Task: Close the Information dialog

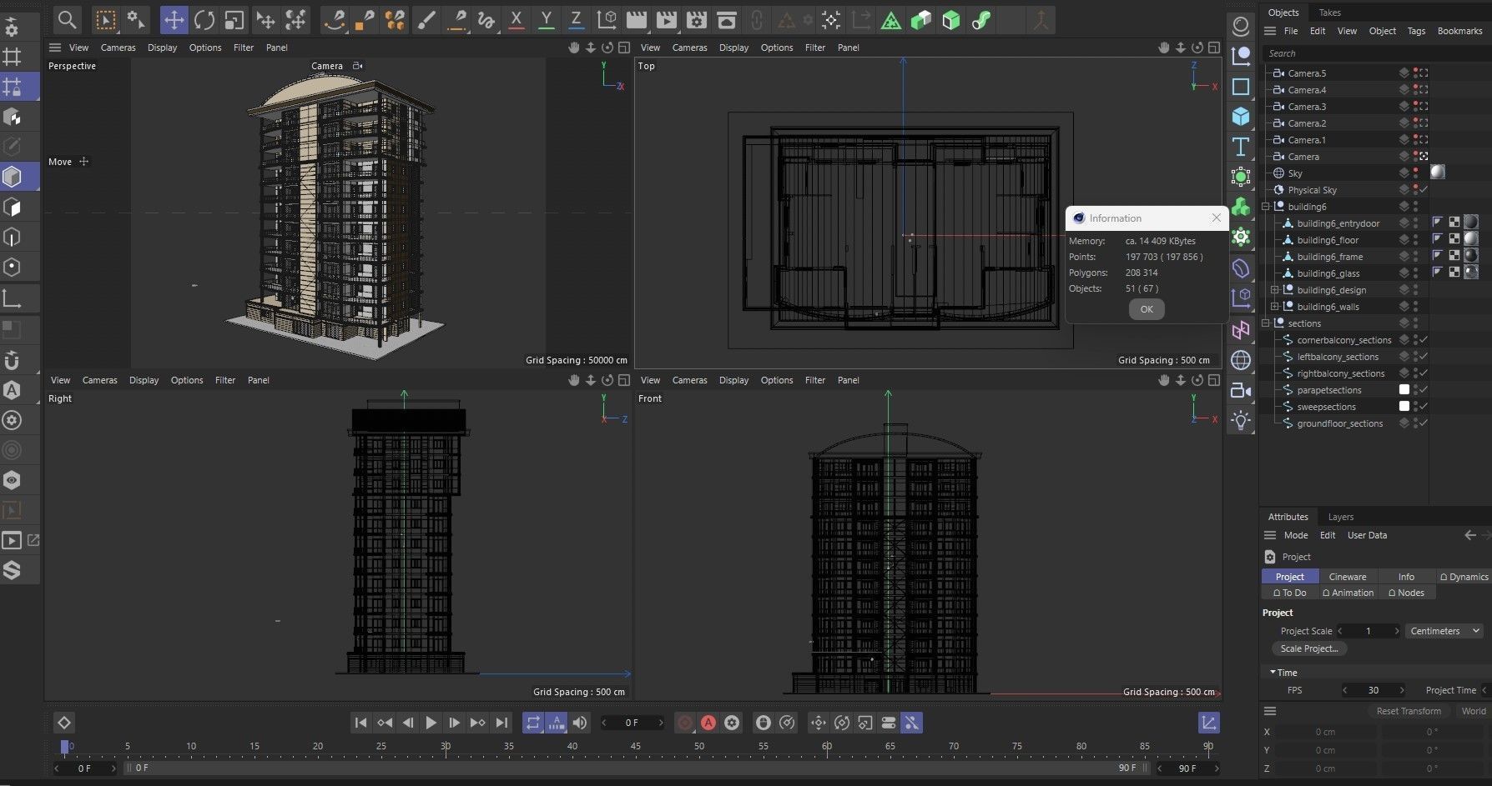Action: click(1216, 218)
